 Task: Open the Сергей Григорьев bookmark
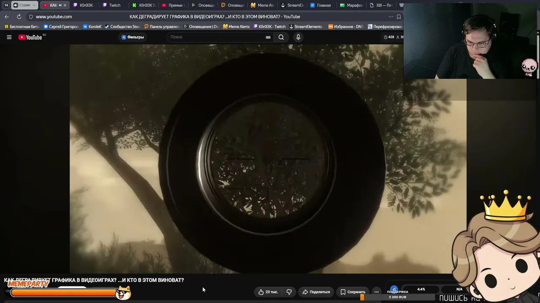point(62,27)
